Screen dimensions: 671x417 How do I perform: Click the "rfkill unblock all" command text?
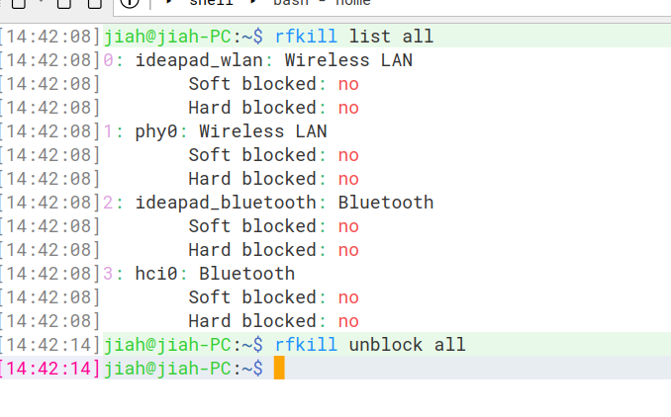370,345
